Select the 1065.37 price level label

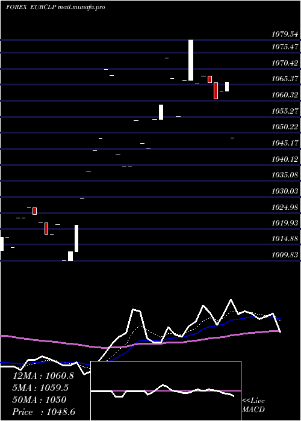coord(285,79)
